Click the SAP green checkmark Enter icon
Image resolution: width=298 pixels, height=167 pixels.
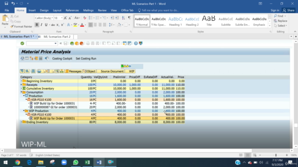[x=22, y=43]
